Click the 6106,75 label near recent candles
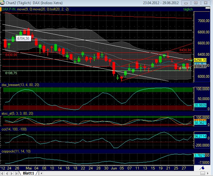 185,68
